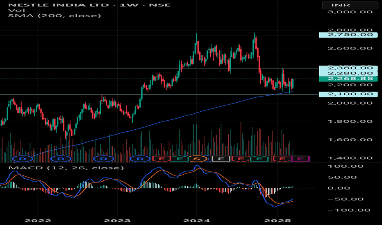Open the red E marker in early 2025

pos(282,159)
